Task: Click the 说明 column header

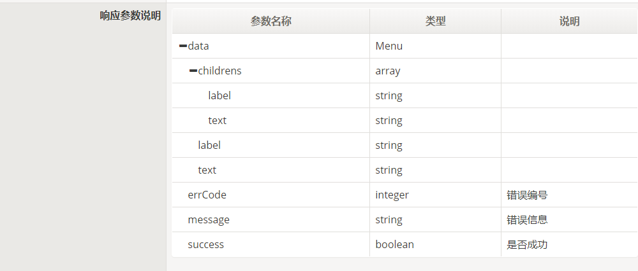Action: 569,21
